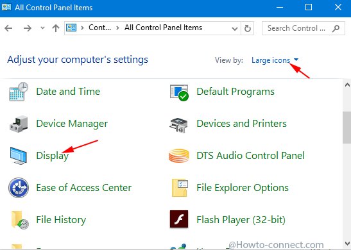Open the File History link
This screenshot has width=351, height=250.
point(61,220)
